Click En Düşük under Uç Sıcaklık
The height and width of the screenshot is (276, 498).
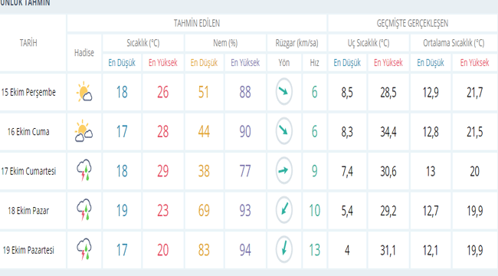[x=347, y=63]
